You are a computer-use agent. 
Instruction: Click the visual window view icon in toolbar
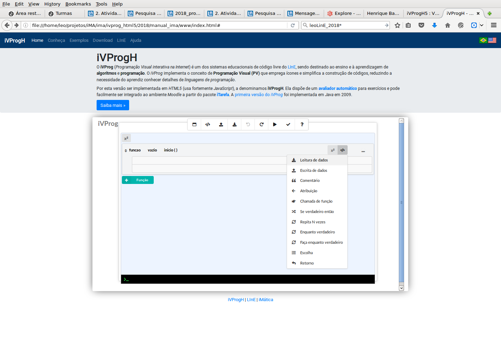click(x=194, y=124)
